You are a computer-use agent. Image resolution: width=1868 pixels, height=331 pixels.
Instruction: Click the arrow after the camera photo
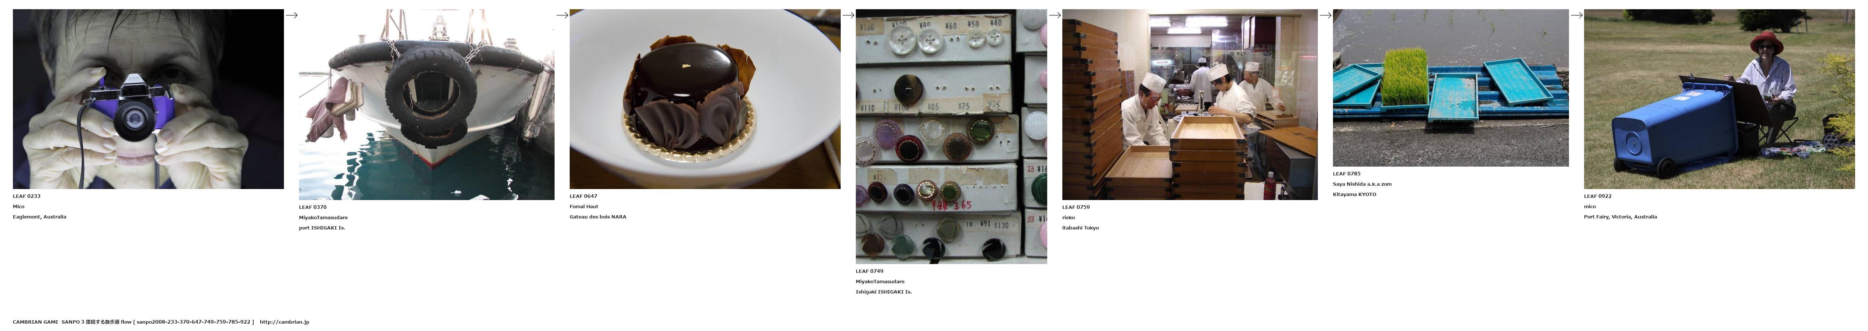[x=292, y=15]
